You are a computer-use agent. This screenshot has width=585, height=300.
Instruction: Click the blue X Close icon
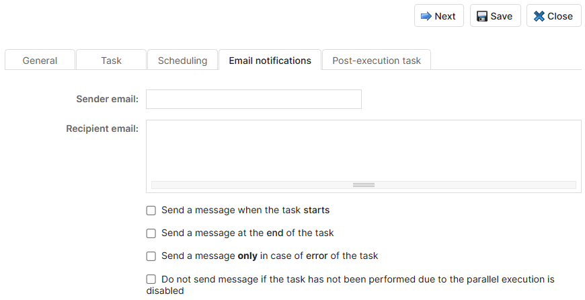coord(539,16)
